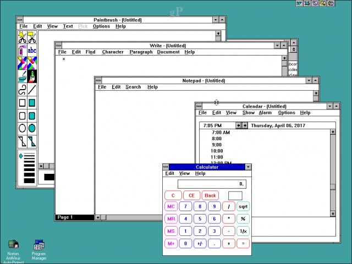352x264 pixels.
Task: Pick the Color Eraser tool in Paintbrush
Action: click(23, 63)
